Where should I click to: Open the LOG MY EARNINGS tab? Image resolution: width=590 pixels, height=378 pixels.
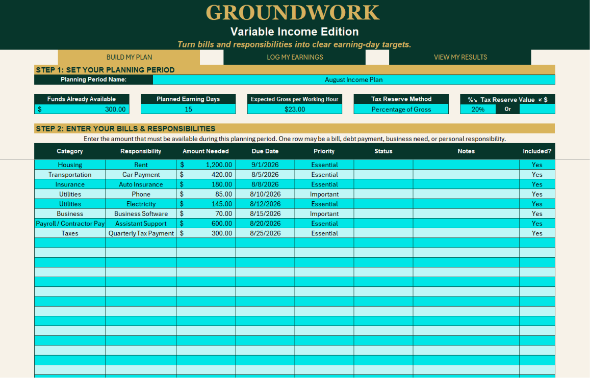coord(295,57)
